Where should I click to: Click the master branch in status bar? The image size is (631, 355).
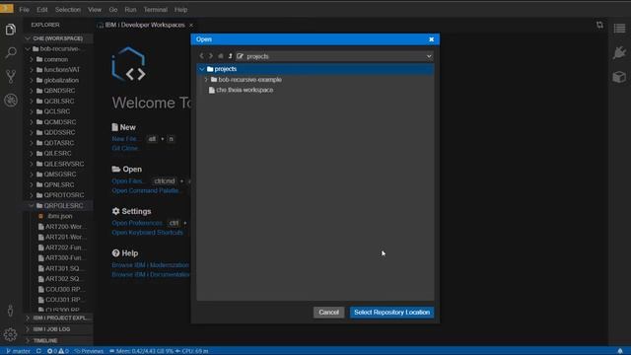tap(18, 351)
